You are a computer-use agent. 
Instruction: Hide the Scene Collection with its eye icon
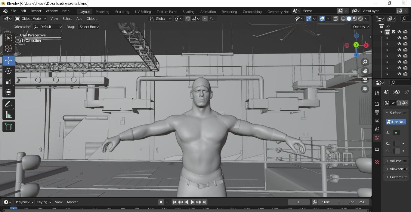[x=399, y=32]
